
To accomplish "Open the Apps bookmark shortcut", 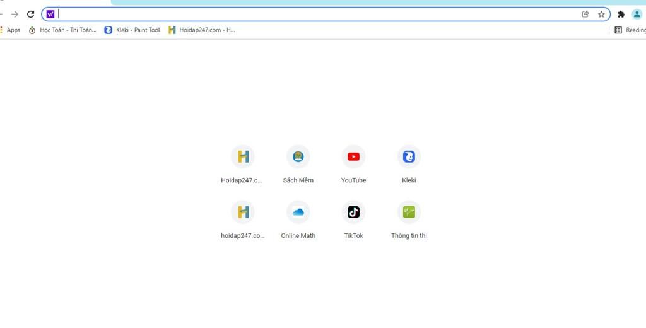I will pos(10,30).
